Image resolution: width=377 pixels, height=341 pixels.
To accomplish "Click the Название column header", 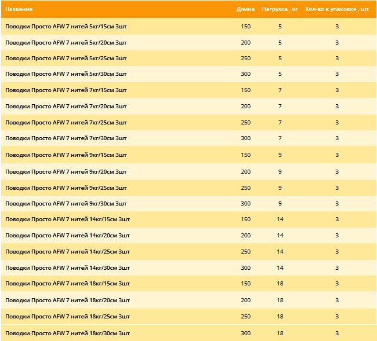I will coord(19,9).
